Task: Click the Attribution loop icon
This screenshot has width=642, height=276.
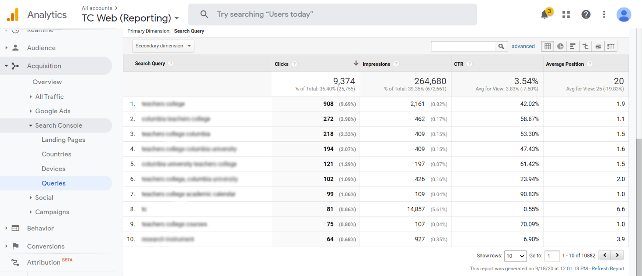Action: click(x=15, y=262)
